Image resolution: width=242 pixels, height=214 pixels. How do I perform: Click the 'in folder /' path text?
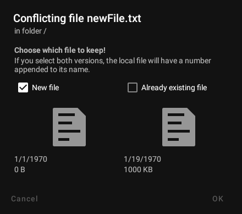coord(30,31)
